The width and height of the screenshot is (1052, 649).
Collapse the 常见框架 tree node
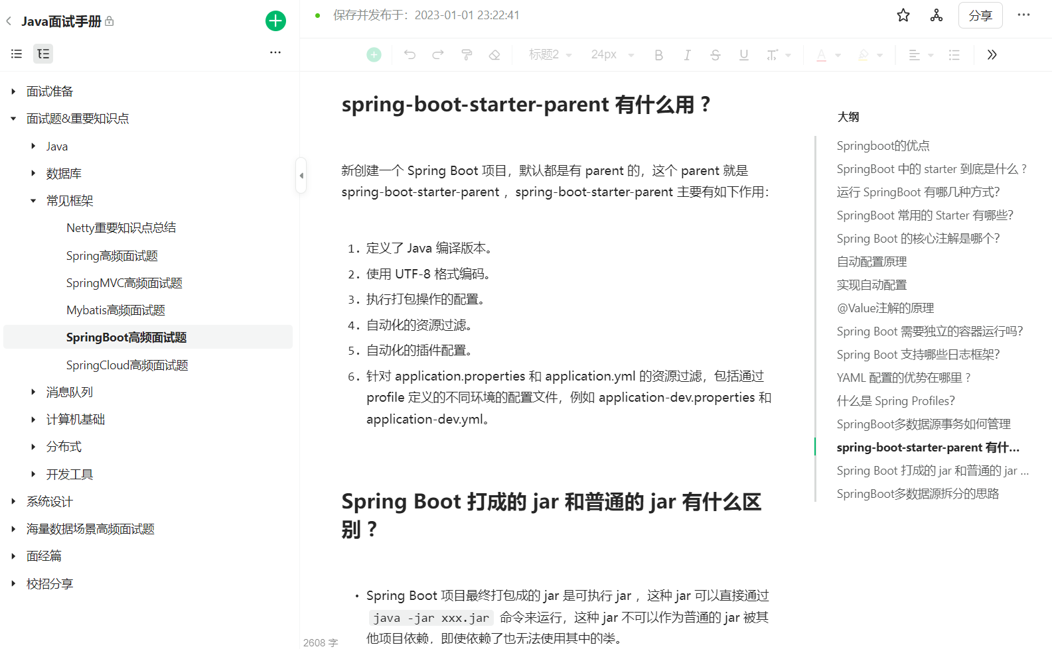[x=33, y=201]
